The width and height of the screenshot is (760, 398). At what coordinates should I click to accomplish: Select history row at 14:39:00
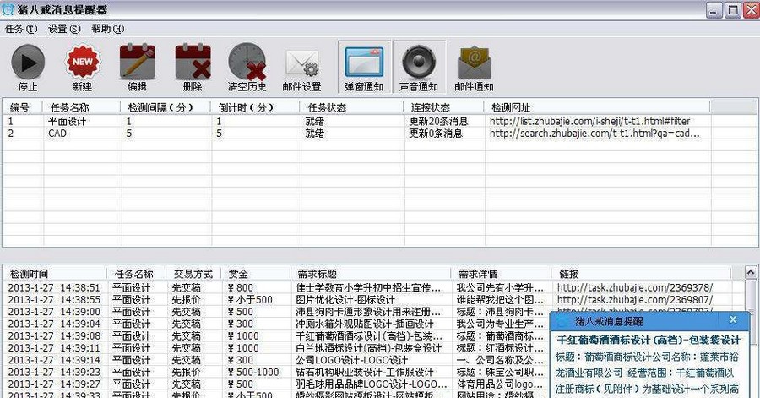pyautogui.click(x=276, y=312)
